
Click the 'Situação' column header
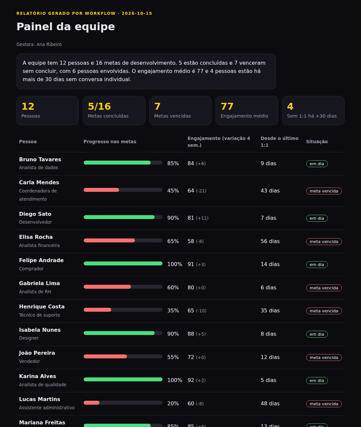[317, 142]
